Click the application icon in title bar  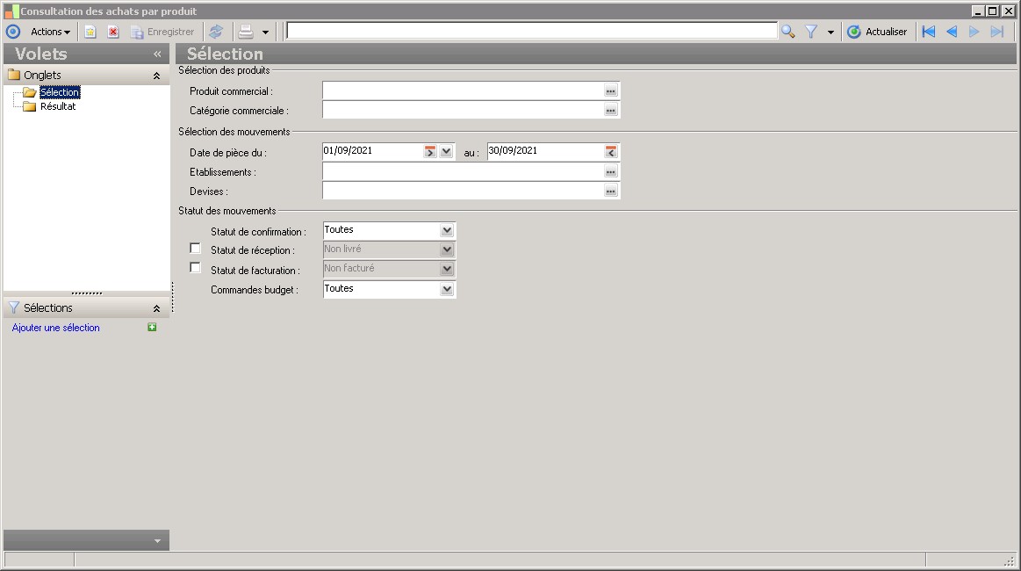coord(11,11)
